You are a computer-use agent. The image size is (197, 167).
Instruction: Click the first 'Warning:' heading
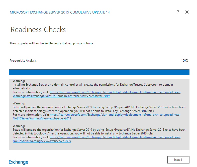[x=19, y=81]
